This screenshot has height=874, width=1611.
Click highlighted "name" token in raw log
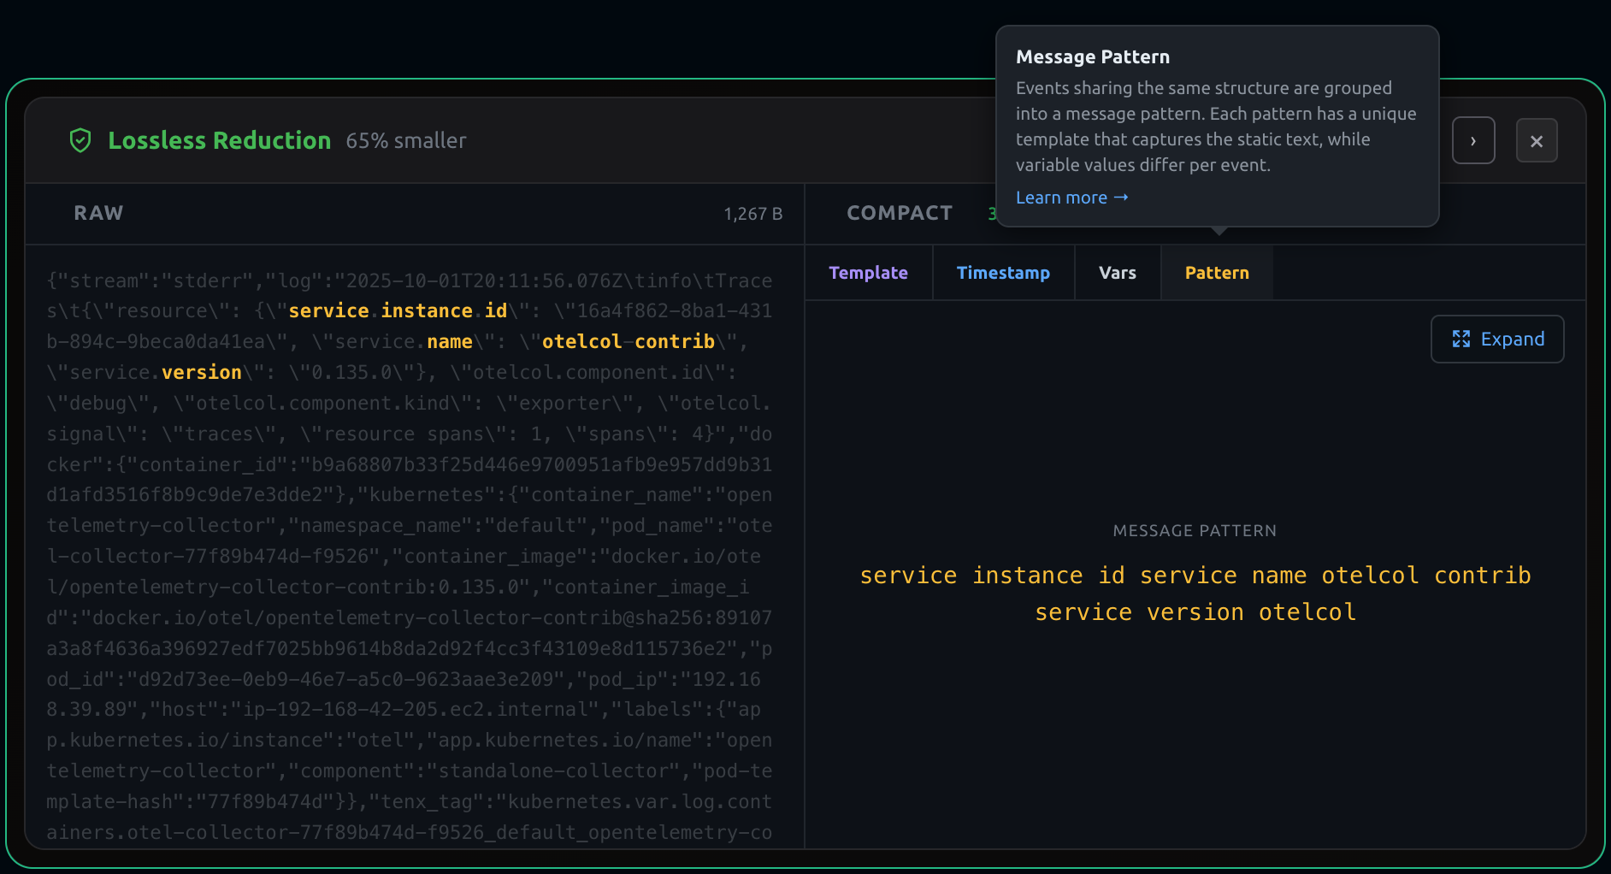449,341
